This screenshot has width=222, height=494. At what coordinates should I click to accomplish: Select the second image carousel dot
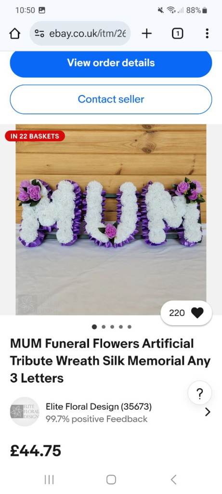(x=104, y=327)
